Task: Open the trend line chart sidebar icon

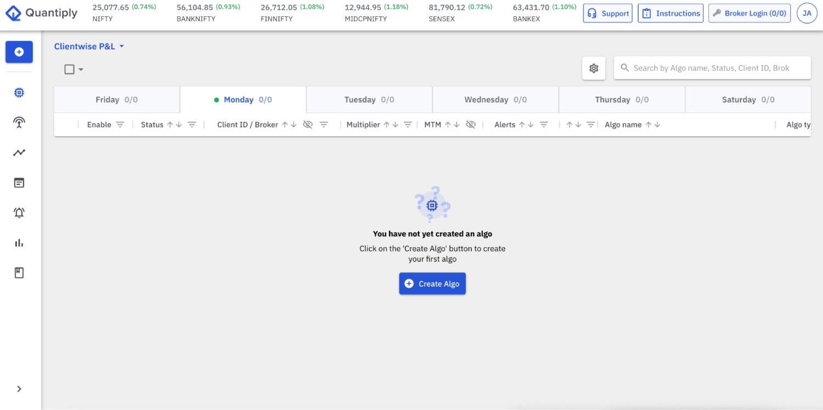Action: tap(19, 153)
